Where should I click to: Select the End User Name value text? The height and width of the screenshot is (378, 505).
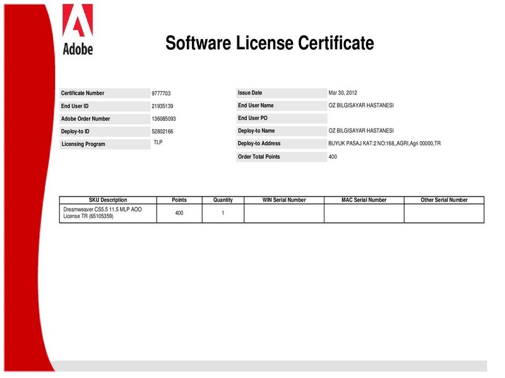pos(361,106)
